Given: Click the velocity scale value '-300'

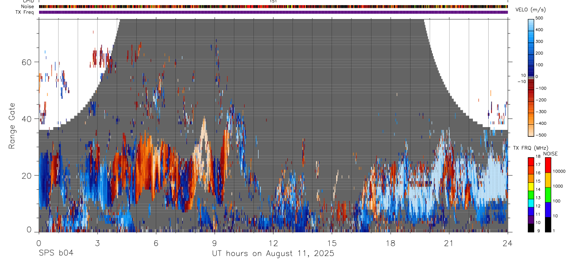Looking at the screenshot, I should click(x=541, y=112).
